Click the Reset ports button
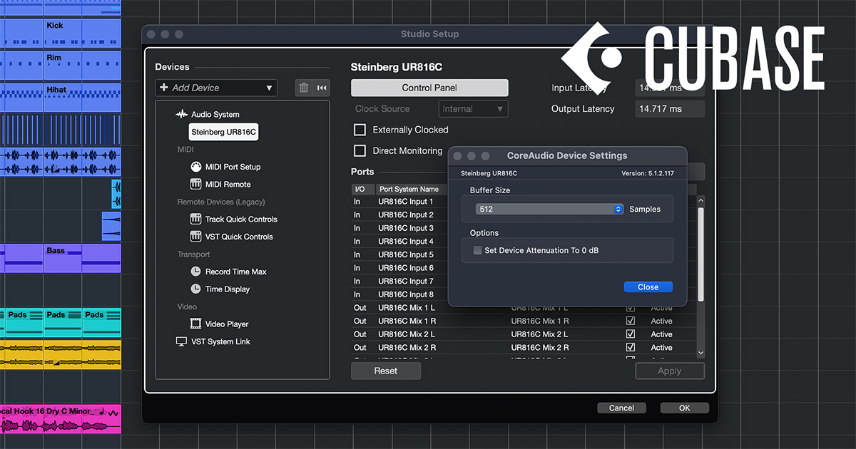The width and height of the screenshot is (856, 449). [385, 371]
